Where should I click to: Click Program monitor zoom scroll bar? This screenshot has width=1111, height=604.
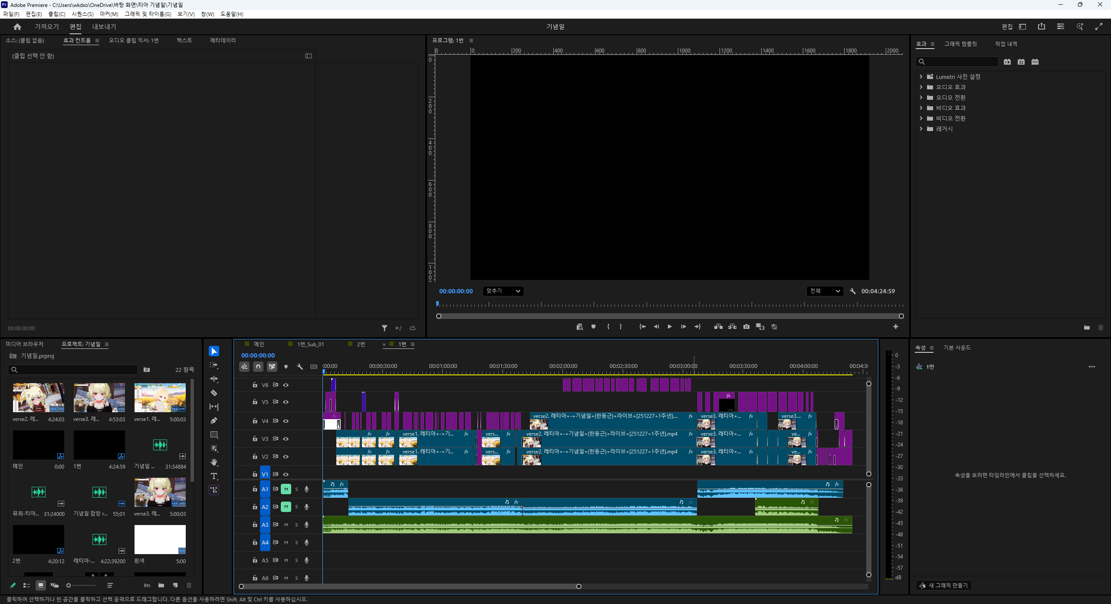(670, 316)
